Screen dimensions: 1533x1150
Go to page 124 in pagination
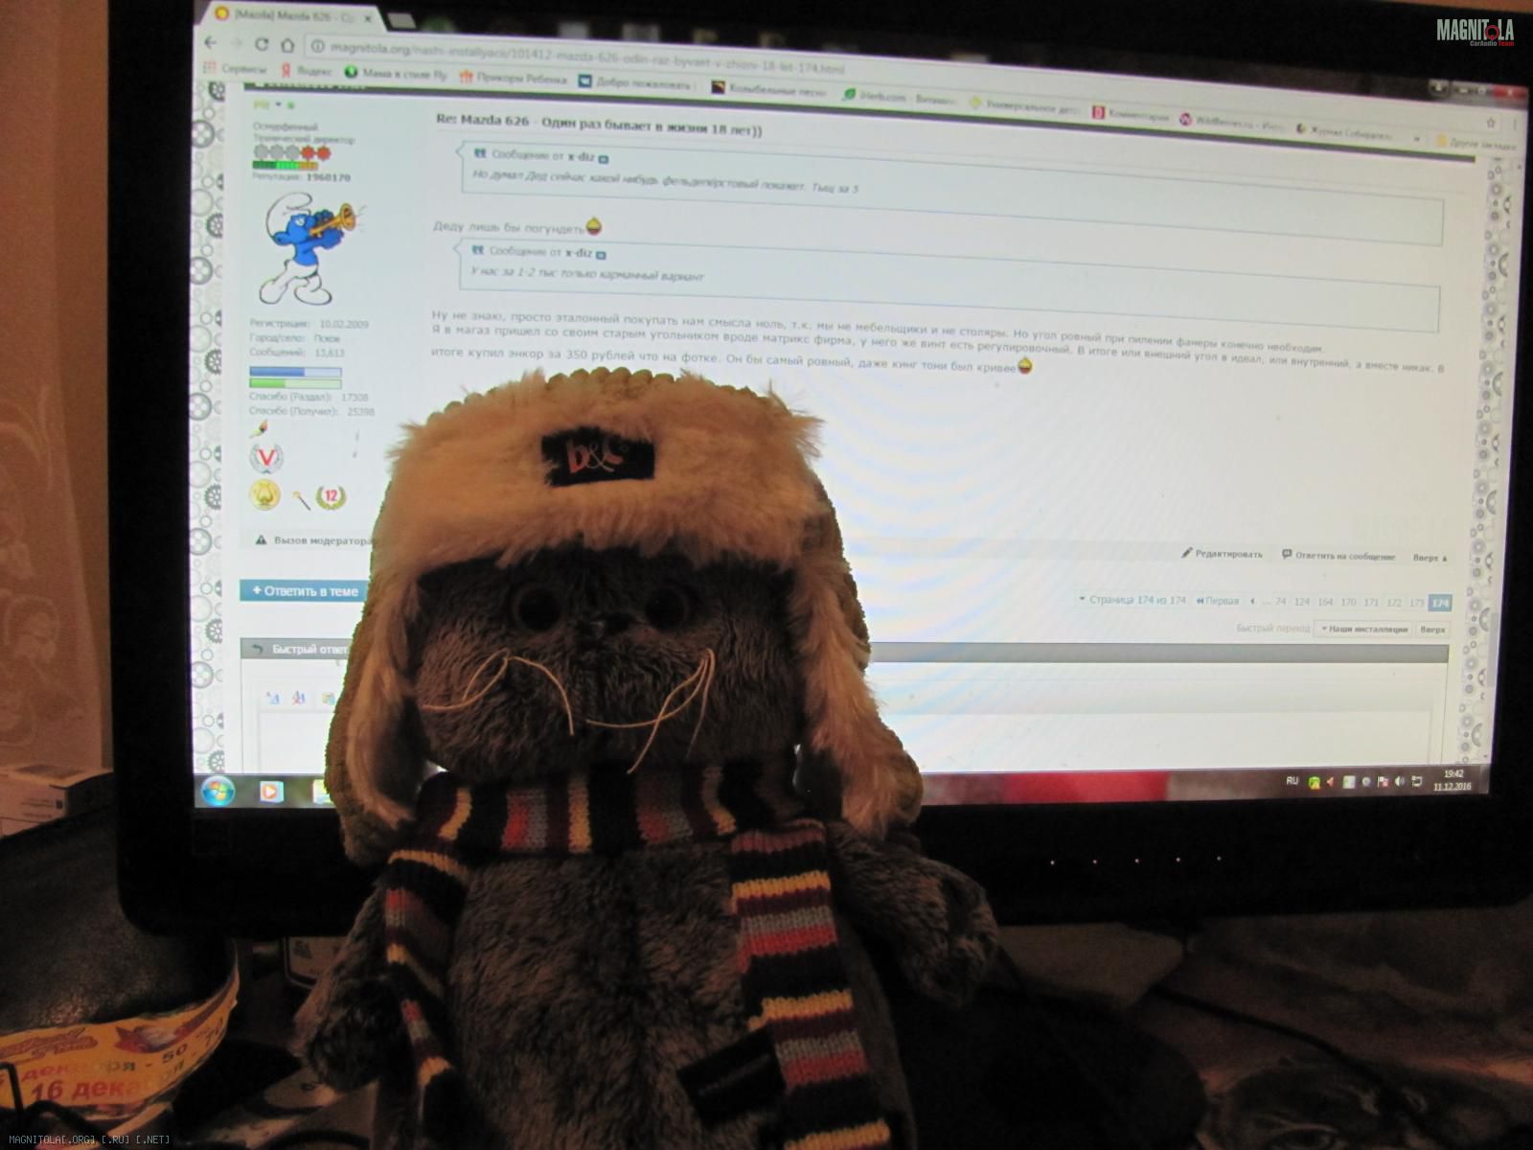[1301, 602]
